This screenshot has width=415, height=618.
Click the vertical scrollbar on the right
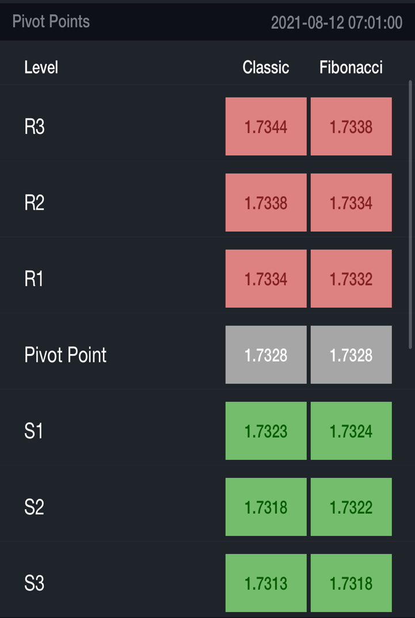coord(410,213)
